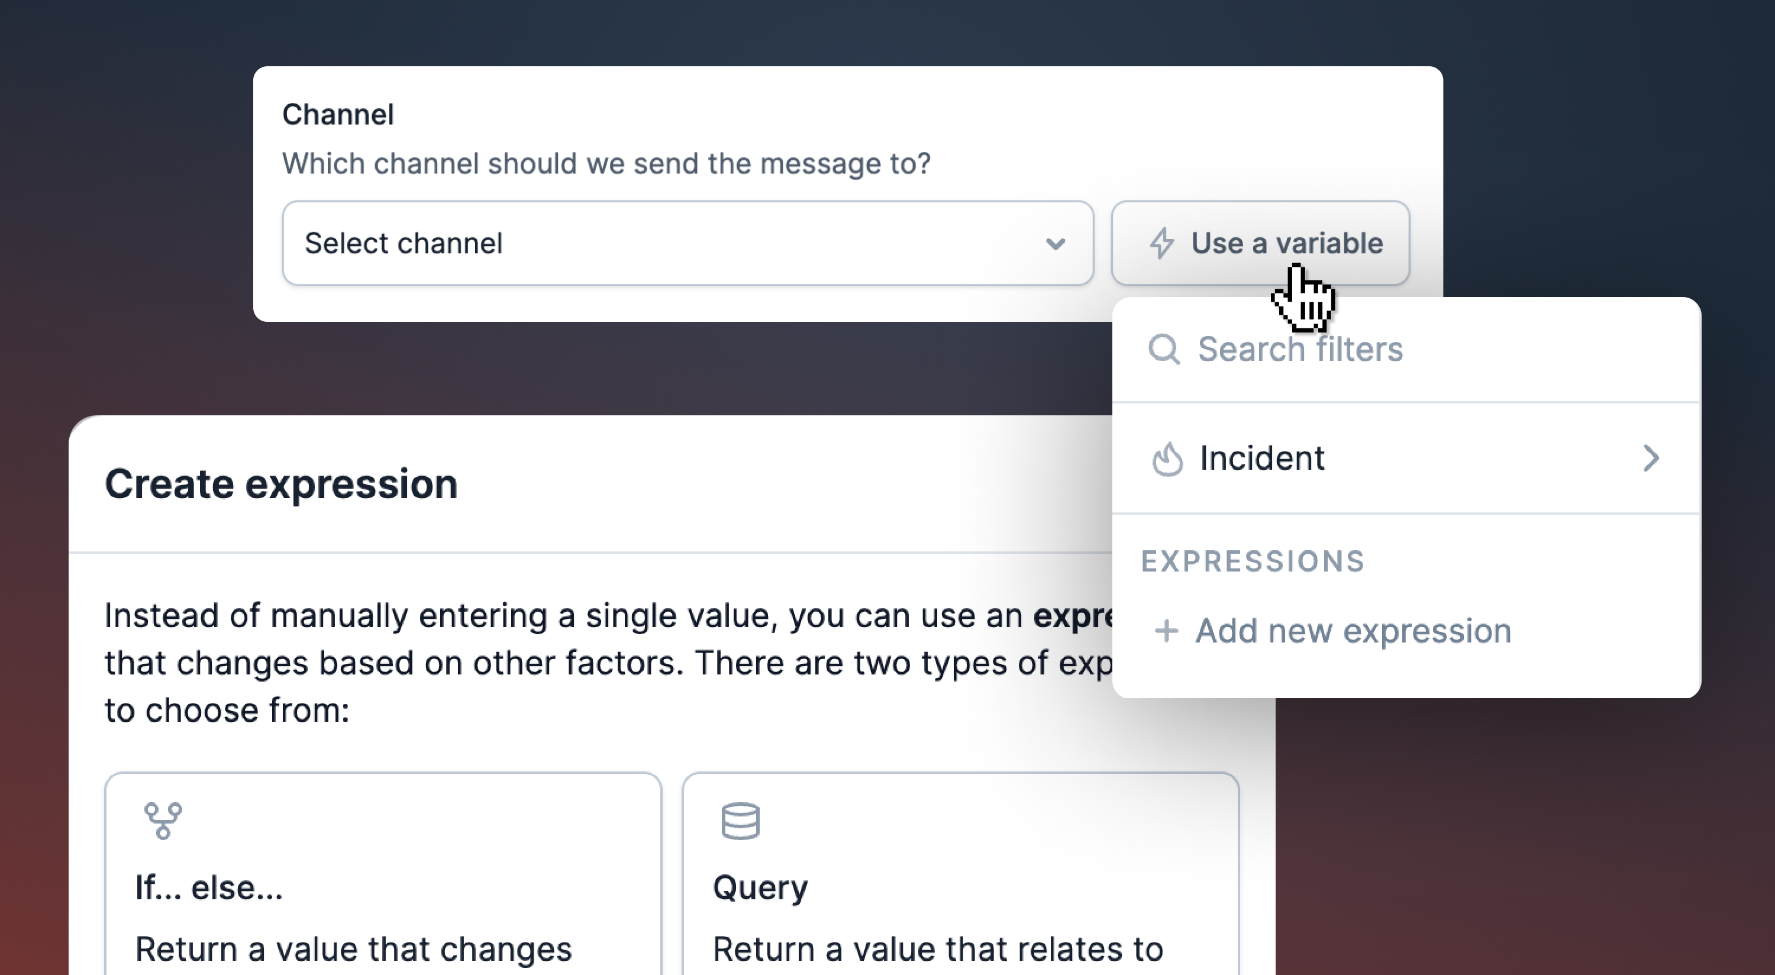Focus the Search filters input field
Viewport: 1775px width, 975px height.
point(1406,349)
